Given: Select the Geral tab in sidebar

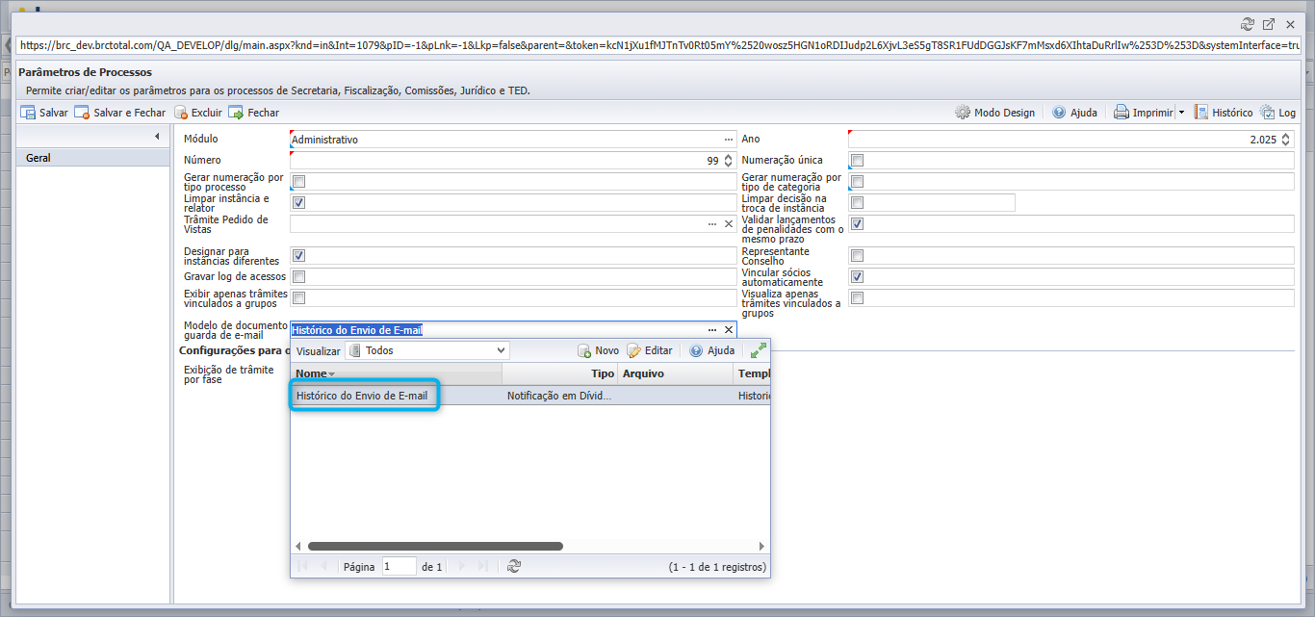Looking at the screenshot, I should pos(93,158).
